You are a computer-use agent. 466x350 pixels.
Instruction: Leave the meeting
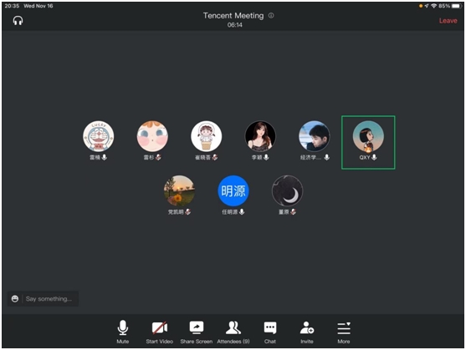448,21
